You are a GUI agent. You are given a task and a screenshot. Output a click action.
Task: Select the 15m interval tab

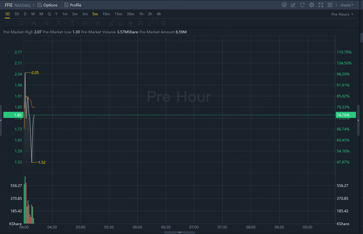click(118, 14)
